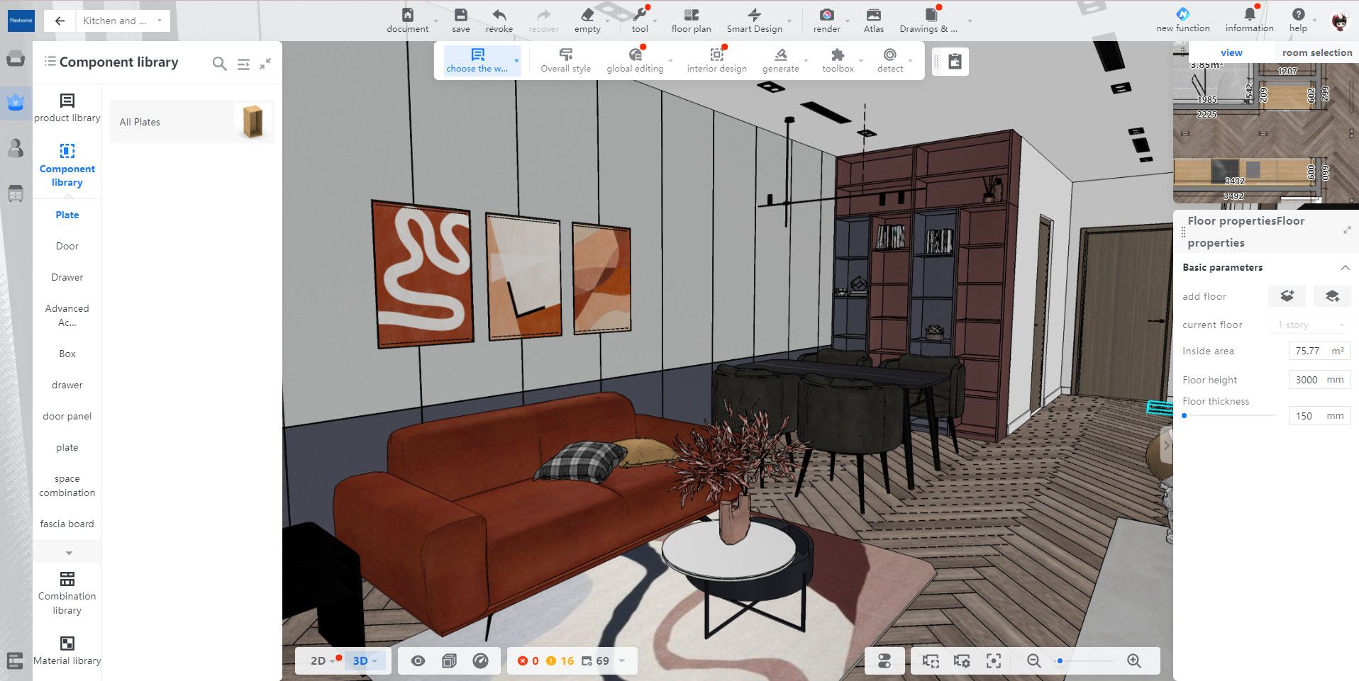Switch to 3D view mode
Image resolution: width=1359 pixels, height=681 pixels.
[x=360, y=661]
